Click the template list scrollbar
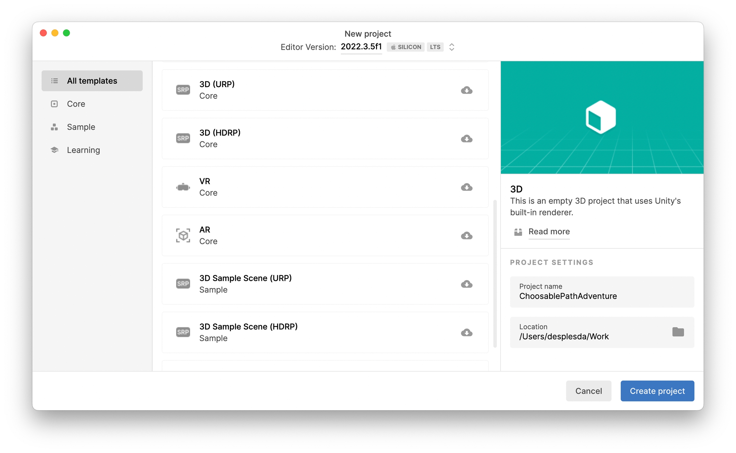The width and height of the screenshot is (736, 453). click(x=495, y=274)
